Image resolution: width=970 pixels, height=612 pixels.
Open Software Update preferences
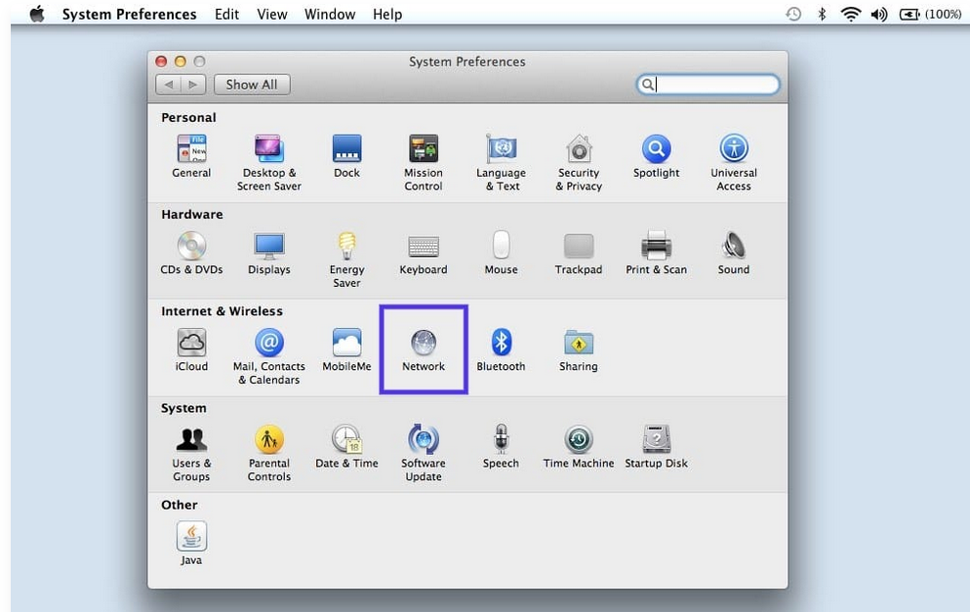point(424,453)
